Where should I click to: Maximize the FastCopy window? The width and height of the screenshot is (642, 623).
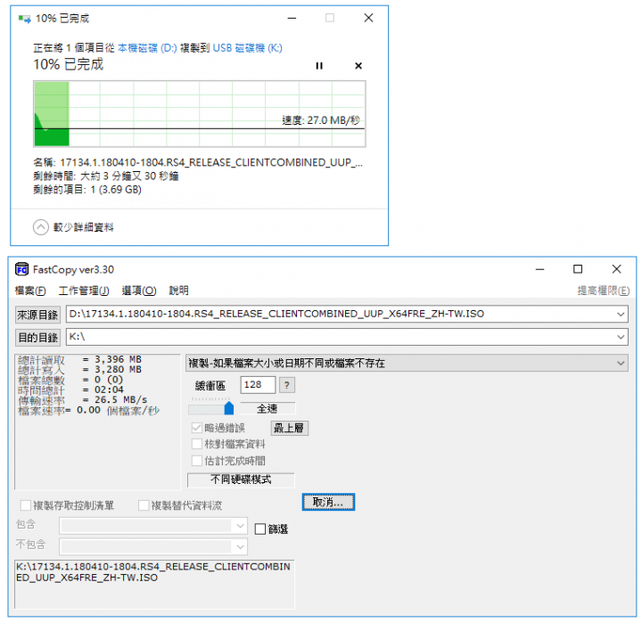click(578, 269)
